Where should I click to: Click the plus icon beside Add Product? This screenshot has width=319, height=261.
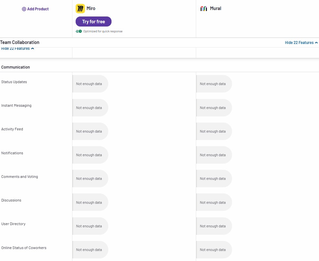tap(24, 9)
